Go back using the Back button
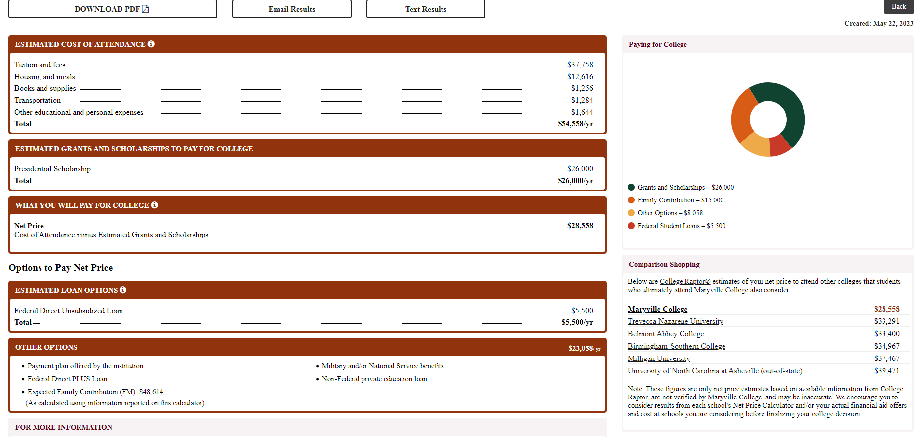Viewport: 924px width, 437px height. point(898,6)
